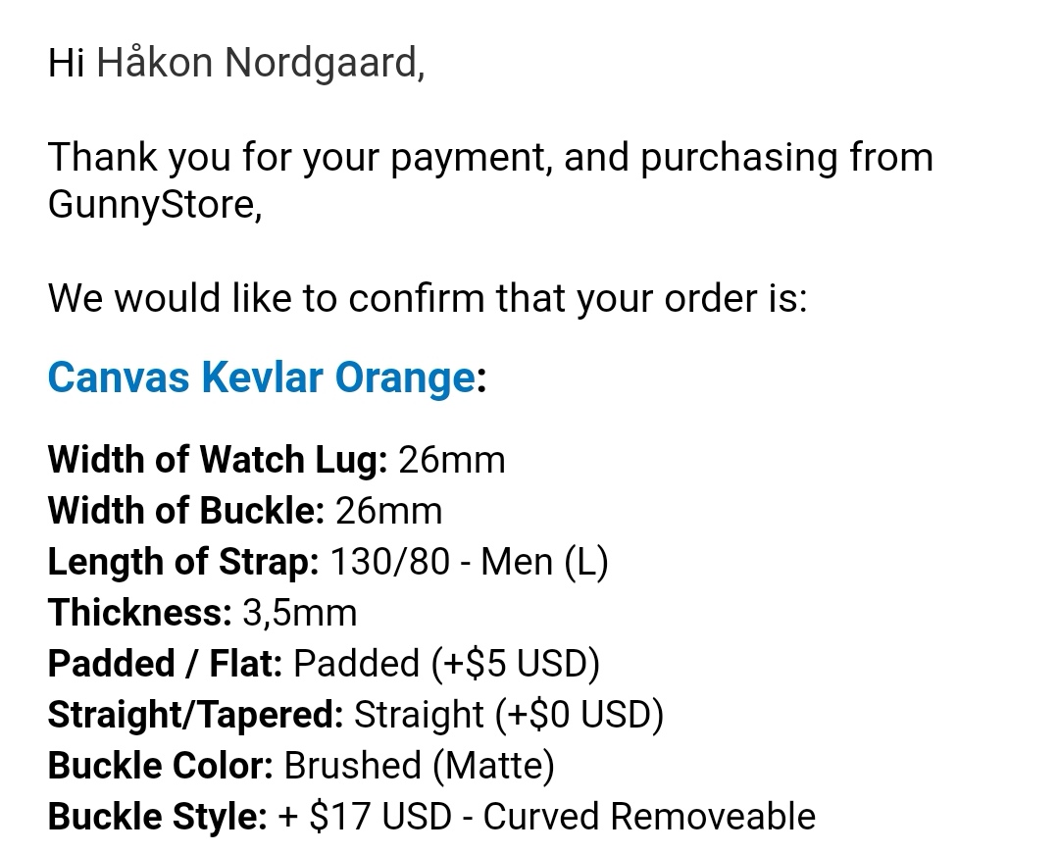The width and height of the screenshot is (1059, 853).
Task: Click the 'Thickness' label
Action: point(139,612)
